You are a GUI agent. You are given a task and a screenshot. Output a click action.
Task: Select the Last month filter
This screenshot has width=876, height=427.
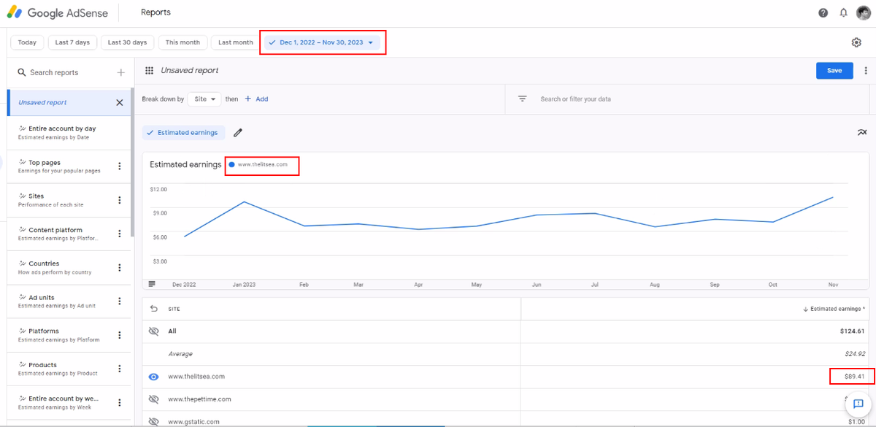(236, 42)
